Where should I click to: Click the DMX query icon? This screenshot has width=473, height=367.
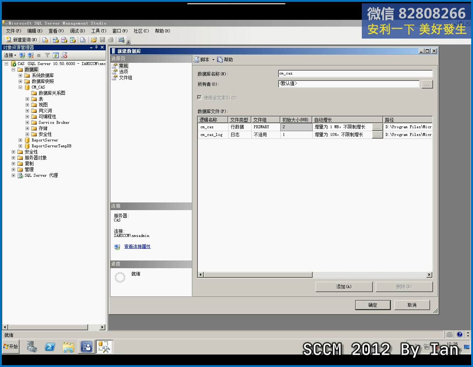64,40
